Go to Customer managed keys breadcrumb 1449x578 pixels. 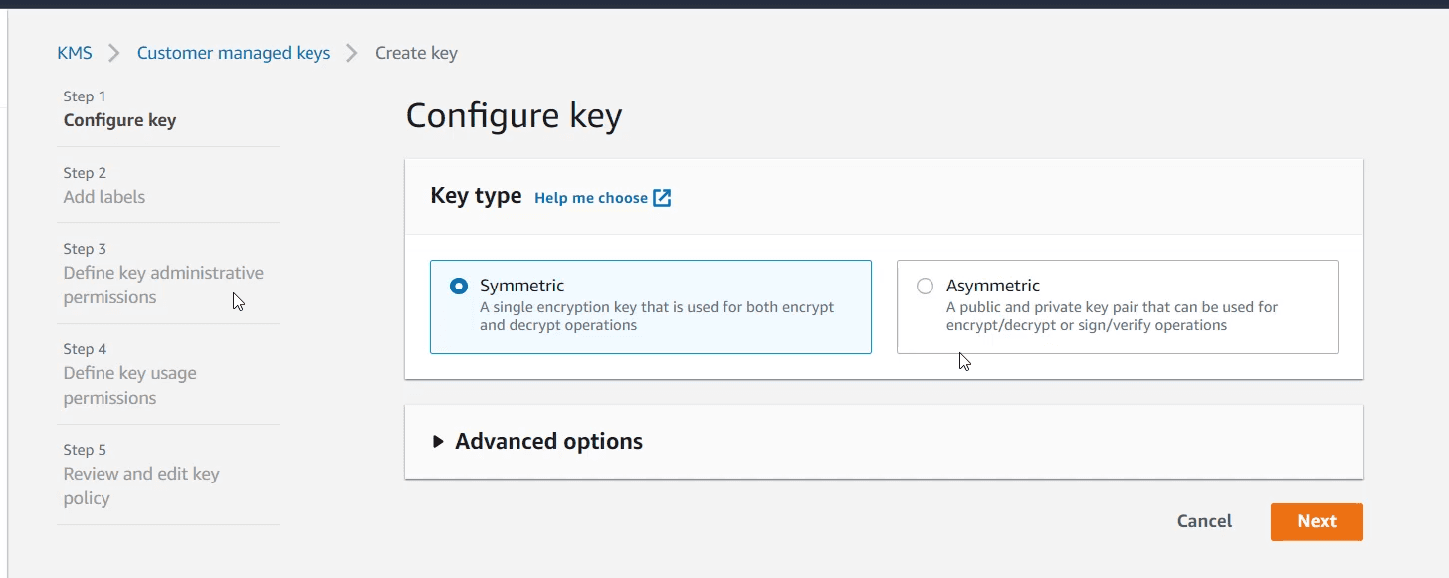click(x=234, y=53)
